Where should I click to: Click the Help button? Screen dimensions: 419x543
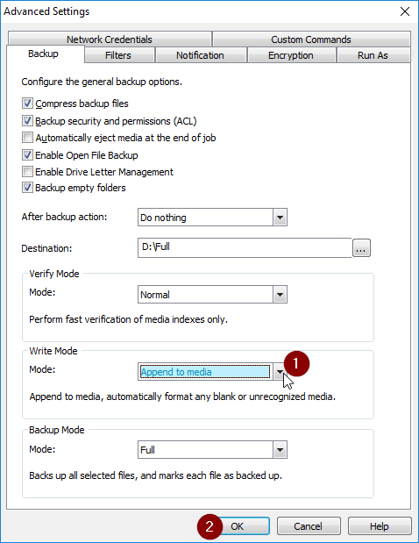click(380, 526)
